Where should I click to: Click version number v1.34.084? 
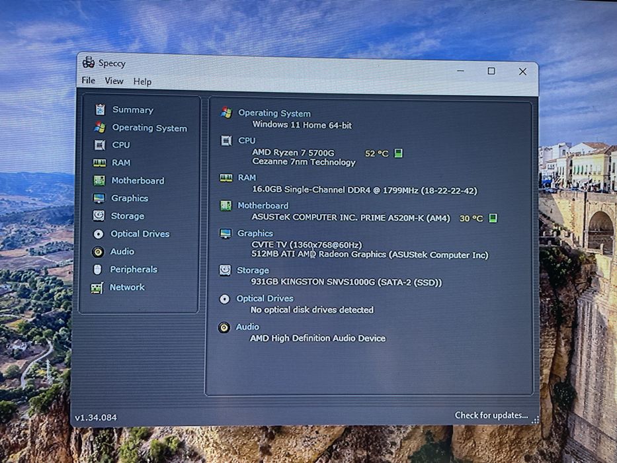[96, 417]
